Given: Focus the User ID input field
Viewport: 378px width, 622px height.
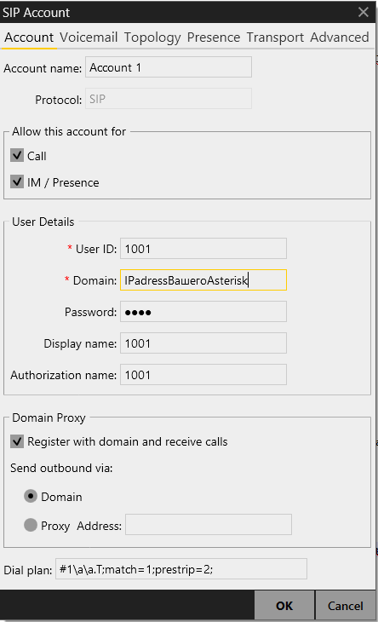Looking at the screenshot, I should pyautogui.click(x=203, y=249).
